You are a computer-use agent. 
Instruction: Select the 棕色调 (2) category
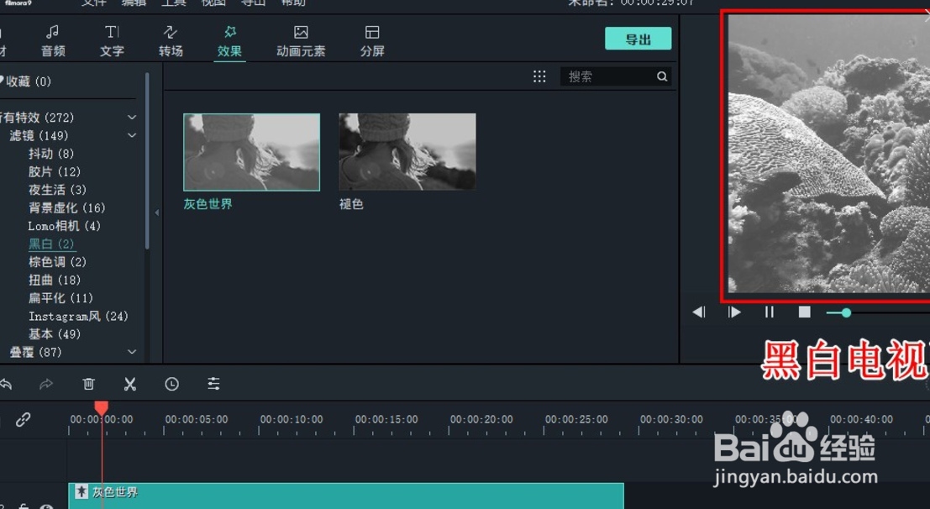tap(57, 261)
